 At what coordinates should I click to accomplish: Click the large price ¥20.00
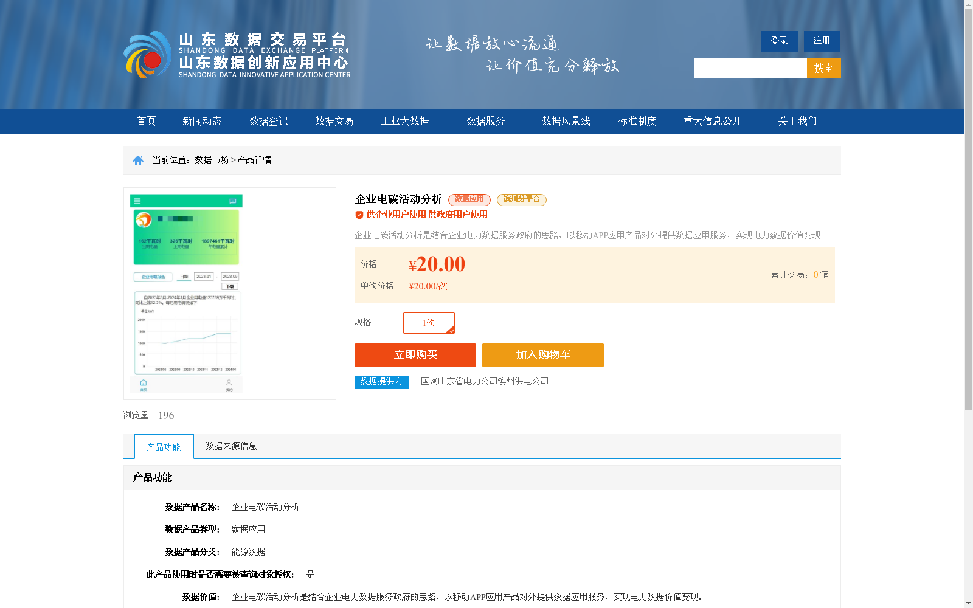(x=437, y=264)
